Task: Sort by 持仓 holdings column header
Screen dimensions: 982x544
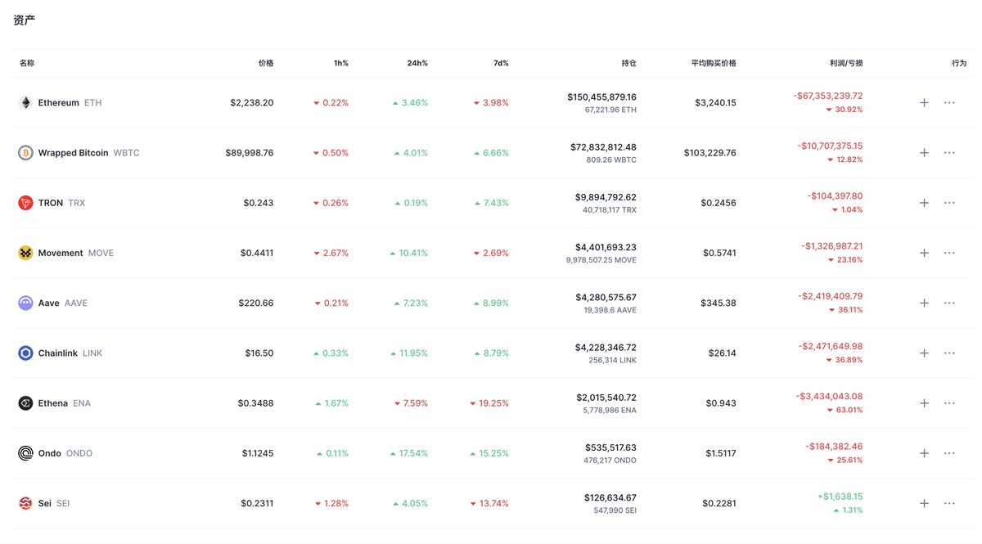Action: pos(628,63)
